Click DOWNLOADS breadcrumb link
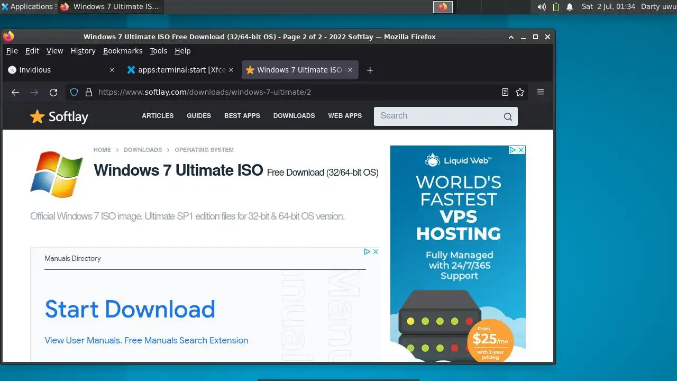 (x=143, y=150)
